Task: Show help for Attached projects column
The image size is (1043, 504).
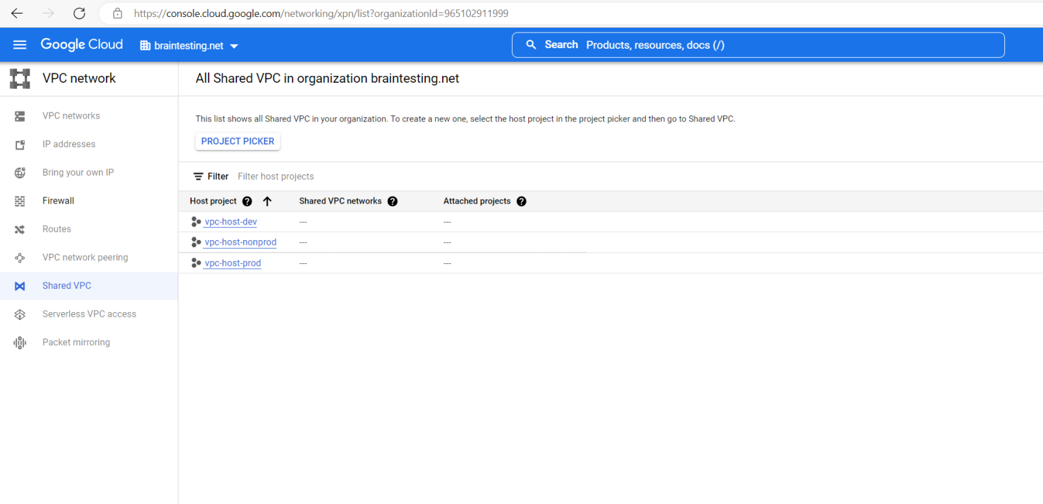Action: 521,201
